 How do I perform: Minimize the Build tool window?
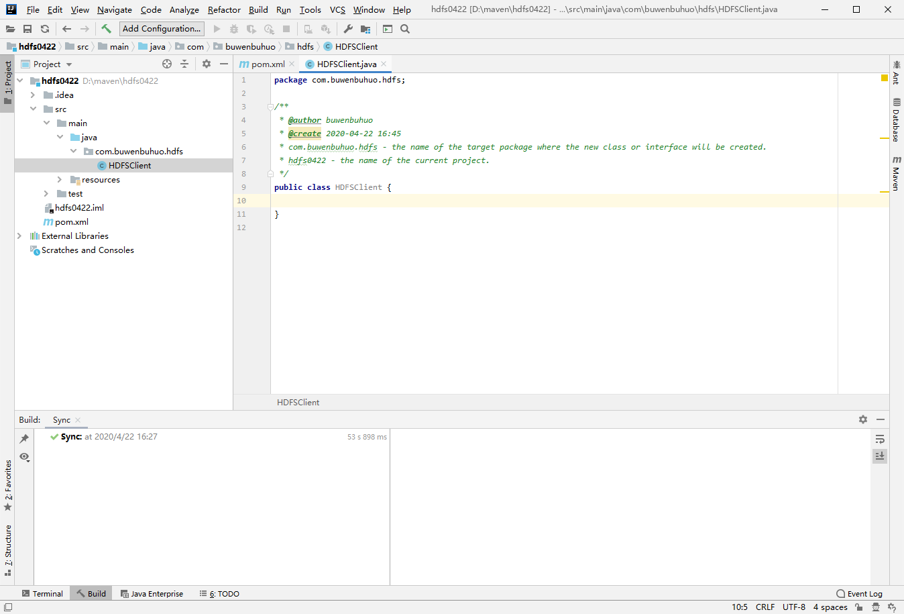coord(881,419)
